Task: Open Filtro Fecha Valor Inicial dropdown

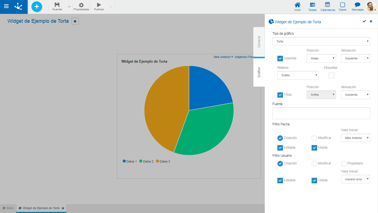Action: [355, 138]
